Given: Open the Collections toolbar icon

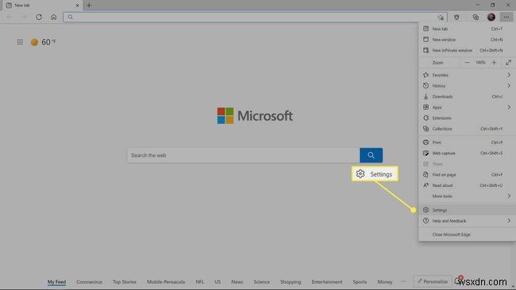Looking at the screenshot, I should pos(476,17).
